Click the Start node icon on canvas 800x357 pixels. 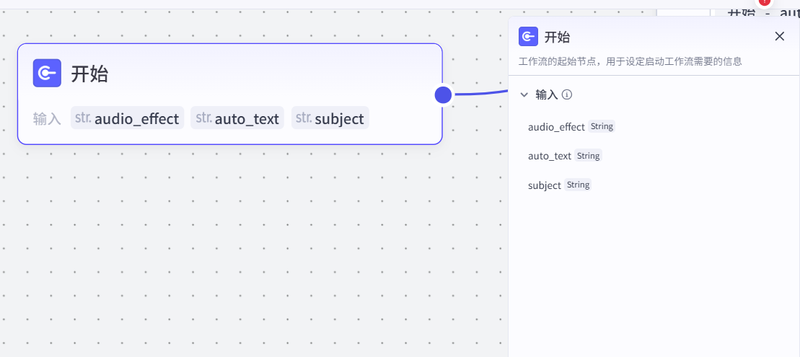click(47, 73)
